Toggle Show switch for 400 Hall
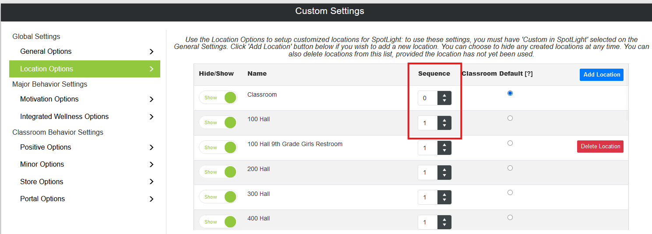 [218, 222]
